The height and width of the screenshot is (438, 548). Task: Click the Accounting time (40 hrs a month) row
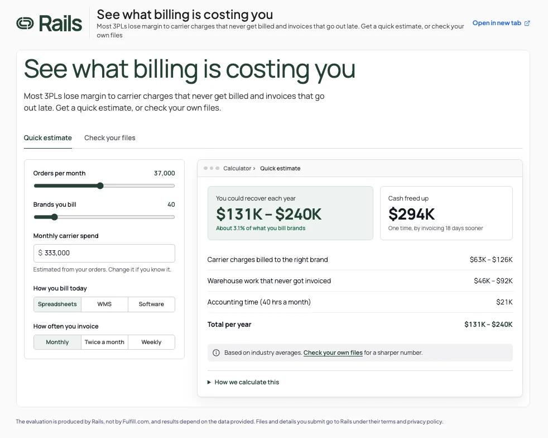point(360,302)
